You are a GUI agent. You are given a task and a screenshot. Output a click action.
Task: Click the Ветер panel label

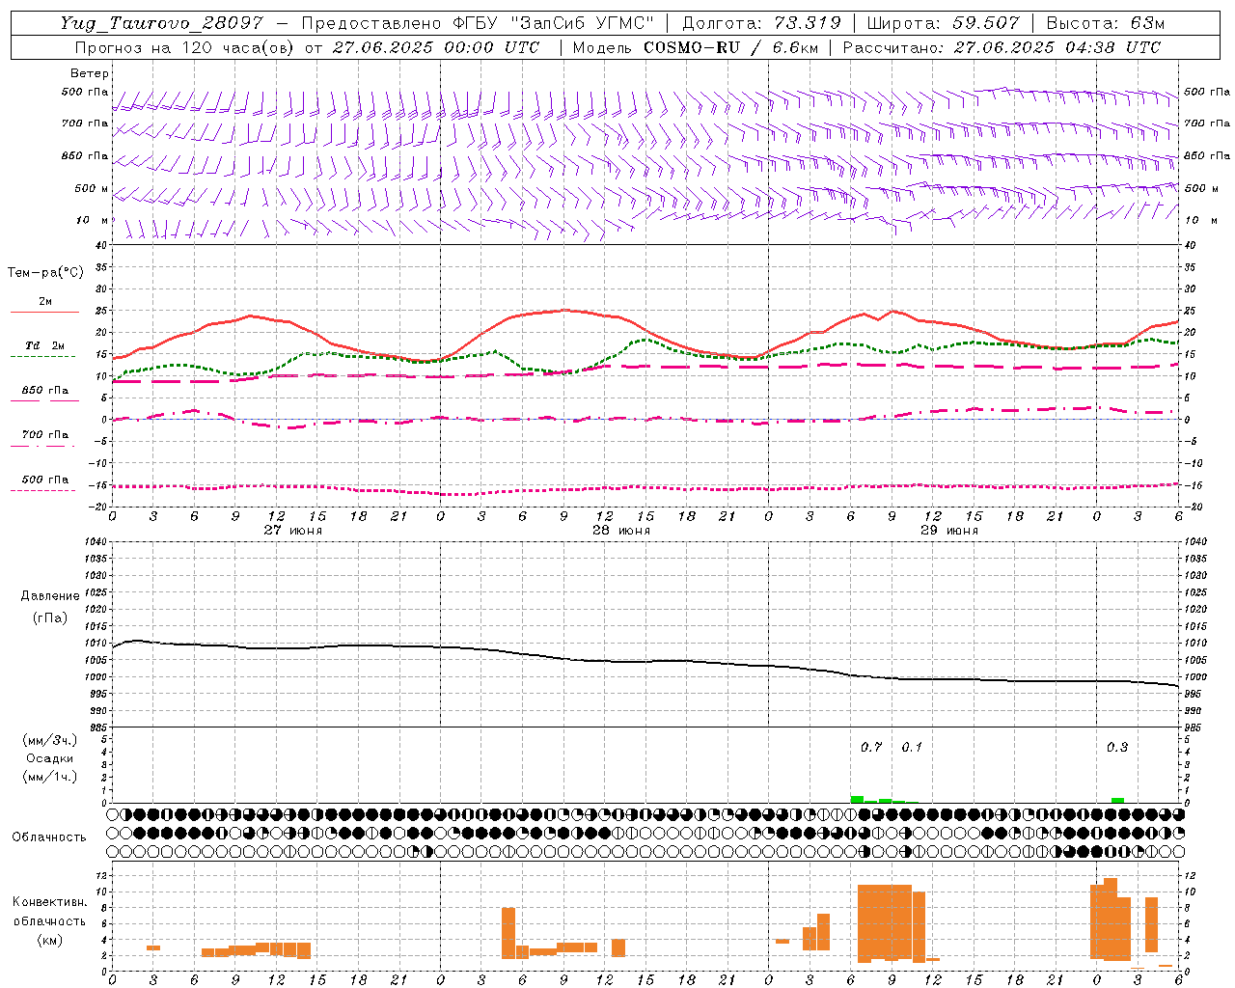[x=90, y=73]
